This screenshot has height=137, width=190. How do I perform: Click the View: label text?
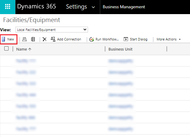pos(5,30)
